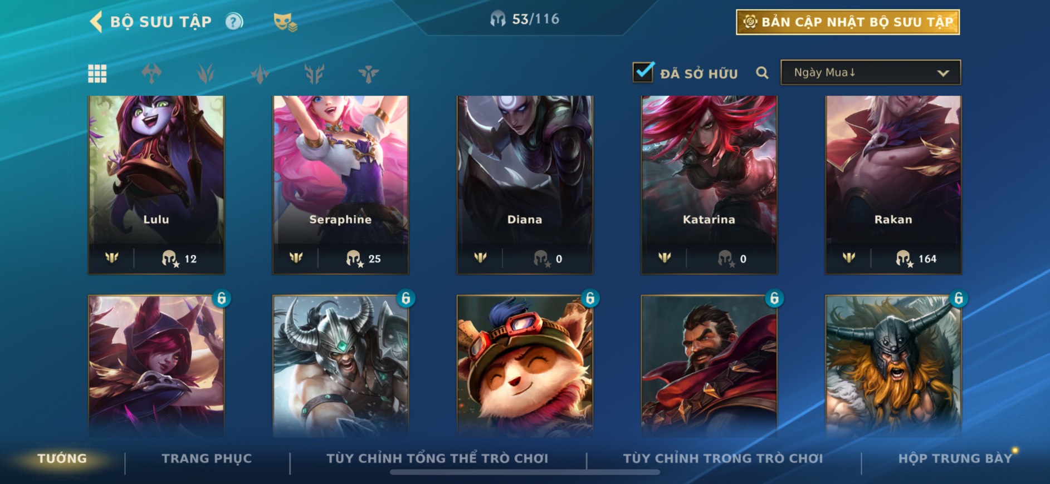The height and width of the screenshot is (484, 1050).
Task: Filter champions by the first role emblem
Action: (x=152, y=73)
